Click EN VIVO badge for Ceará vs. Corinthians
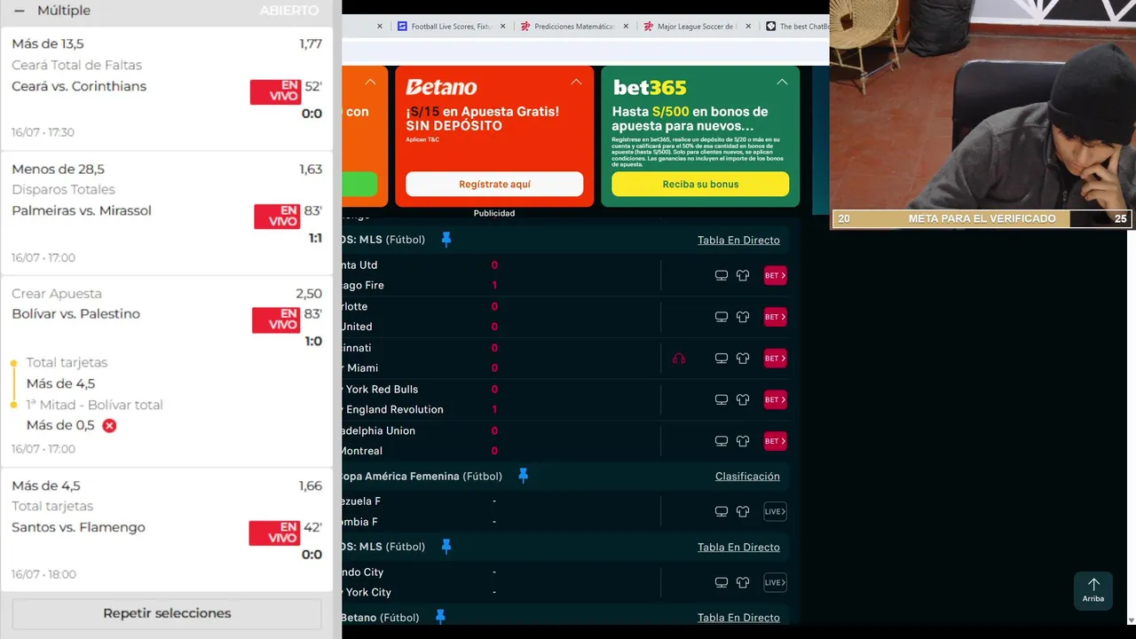Screen dimensions: 1136x639 coord(275,92)
